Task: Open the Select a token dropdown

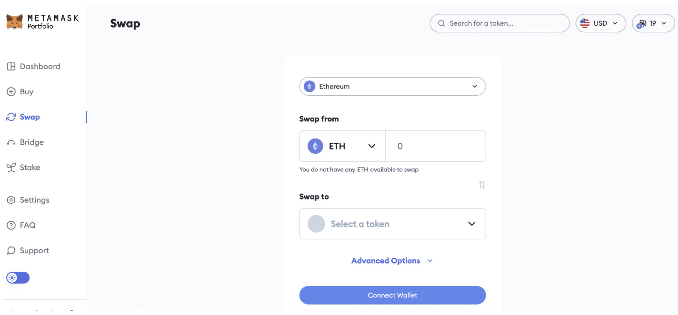Action: pos(392,224)
